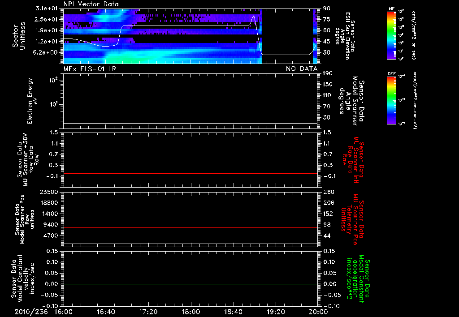This screenshot has height=317, width=459.
Task: Click the 'cnts/(cm**2-sr-sec)' unit label
Action: 414,35
